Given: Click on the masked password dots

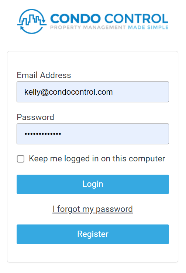Looking at the screenshot, I should 43,134.
